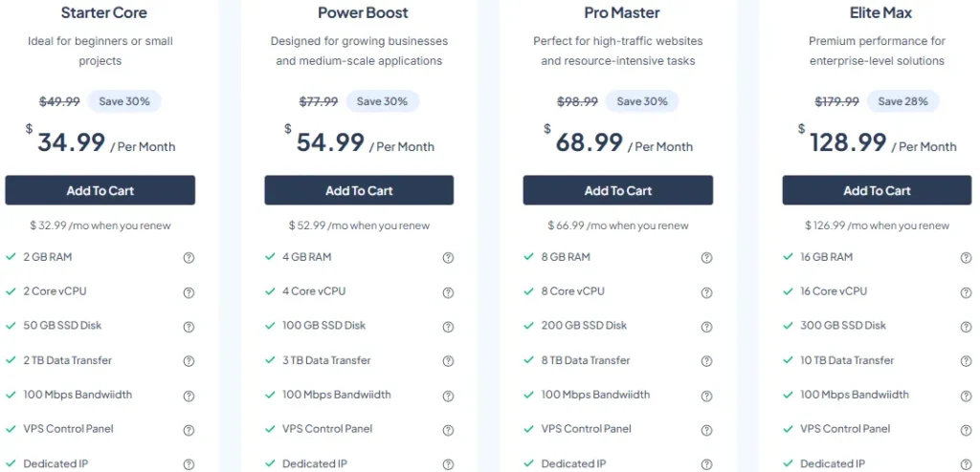Add Starter Core plan to cart
The width and height of the screenshot is (980, 472).
click(100, 190)
